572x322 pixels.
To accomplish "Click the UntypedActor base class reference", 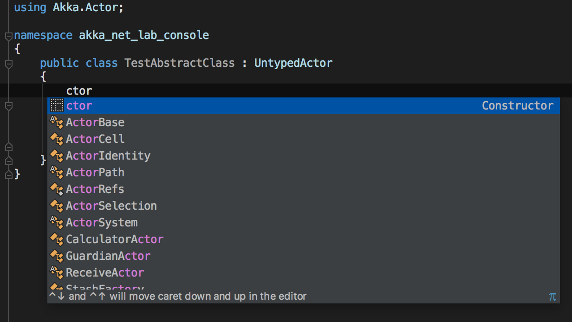I will 293,63.
